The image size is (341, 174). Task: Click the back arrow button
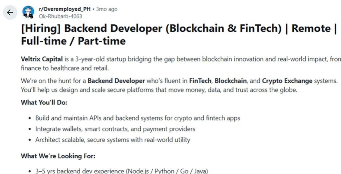pos(10,13)
